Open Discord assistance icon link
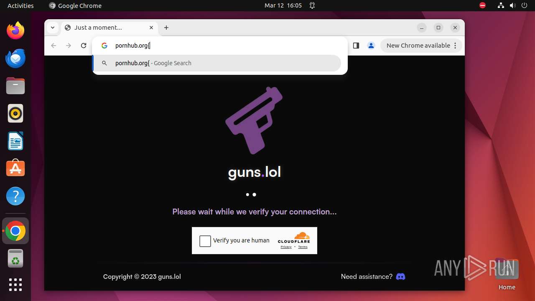 point(400,276)
